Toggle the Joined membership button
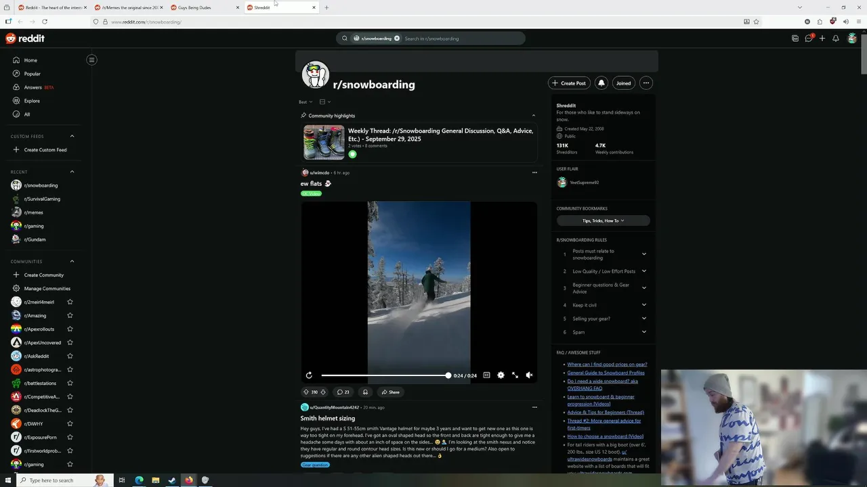The height and width of the screenshot is (487, 867). [x=624, y=83]
